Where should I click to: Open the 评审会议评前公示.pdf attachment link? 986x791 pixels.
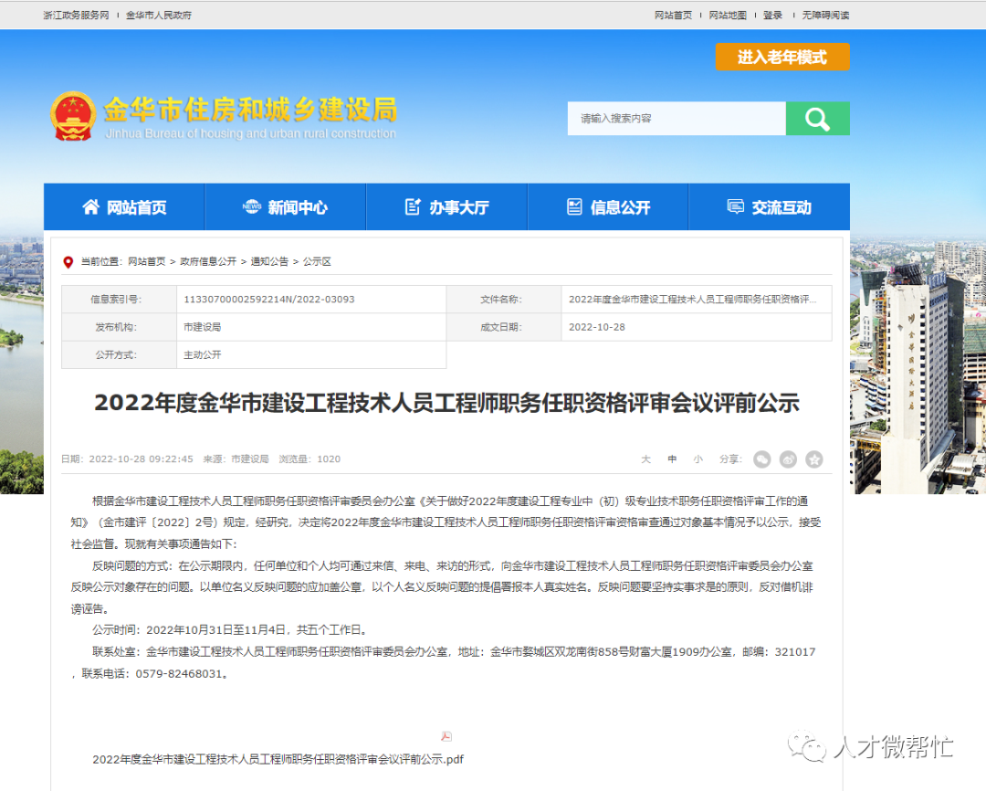point(278,758)
